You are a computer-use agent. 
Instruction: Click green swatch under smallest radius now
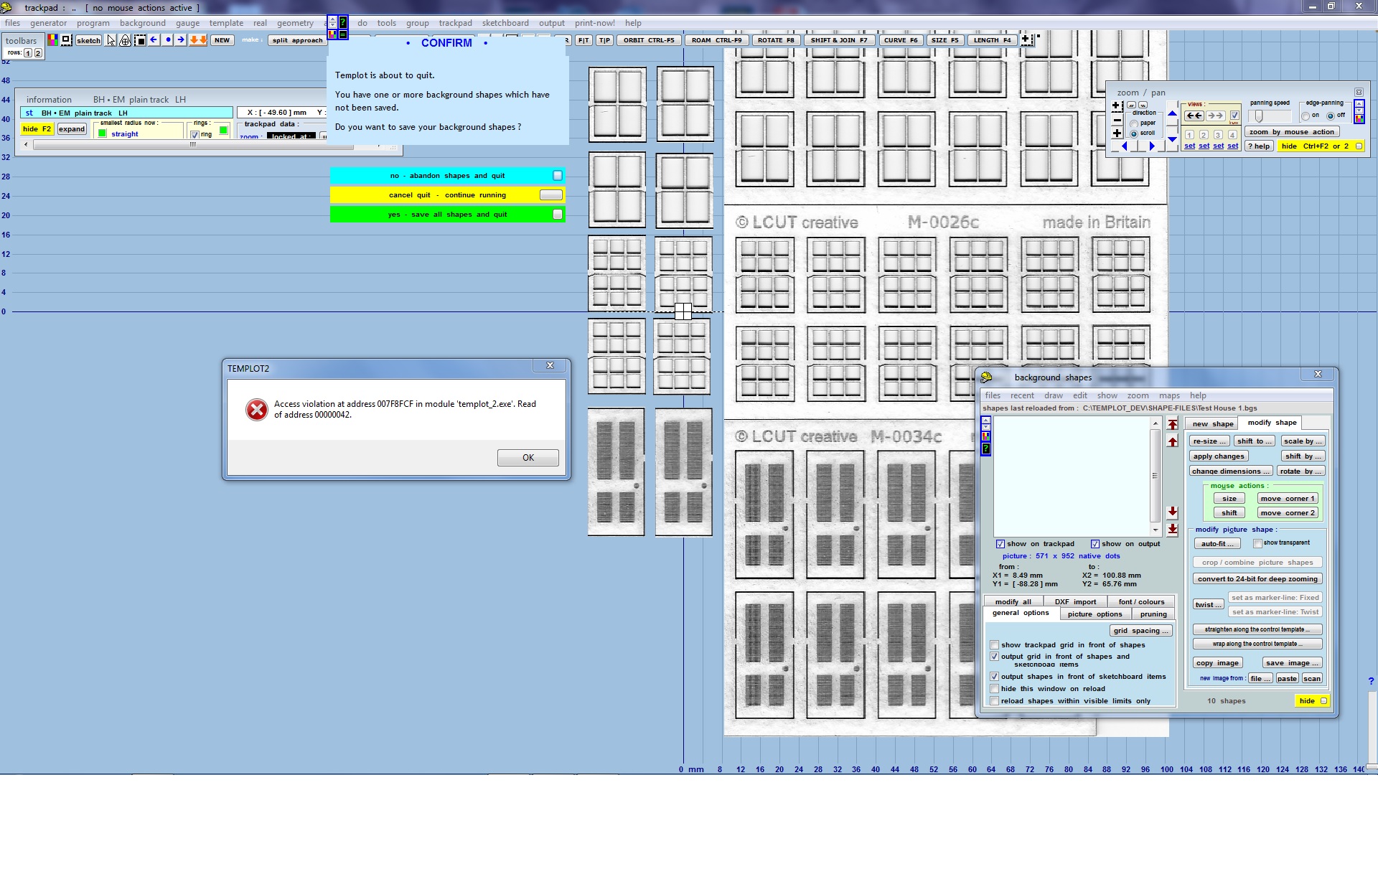point(102,133)
